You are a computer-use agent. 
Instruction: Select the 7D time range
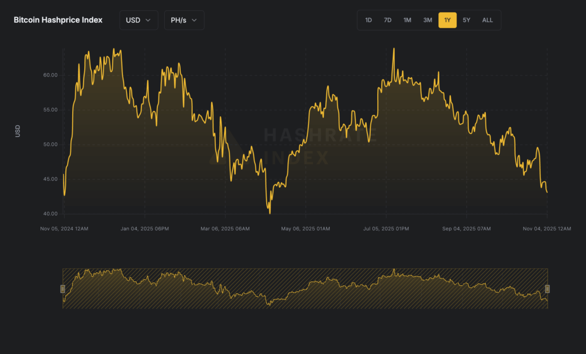pyautogui.click(x=387, y=20)
